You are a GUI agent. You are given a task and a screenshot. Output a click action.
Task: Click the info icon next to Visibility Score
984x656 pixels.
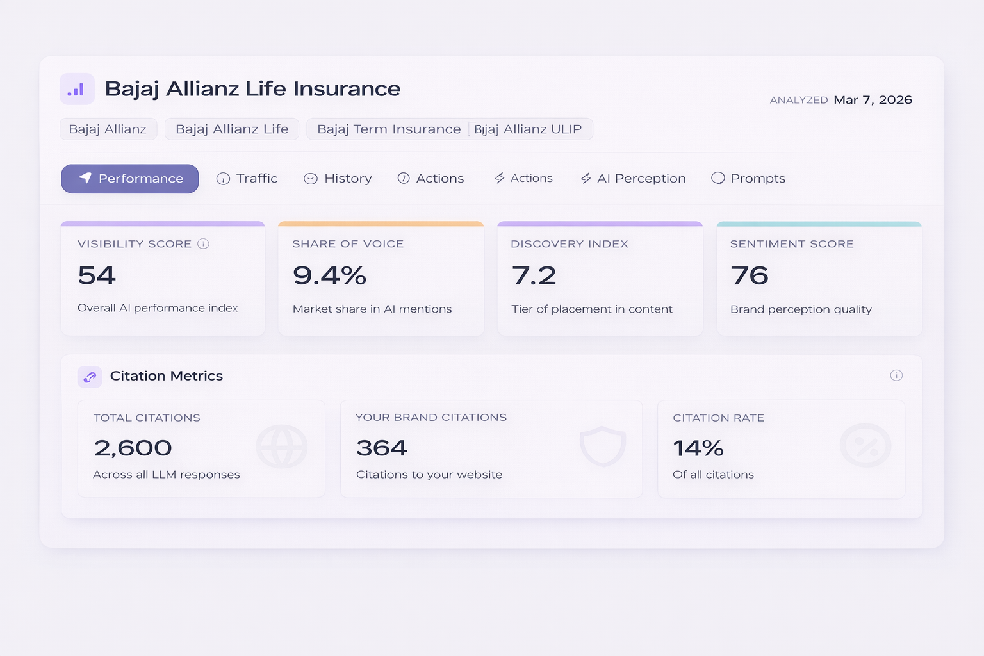[203, 243]
